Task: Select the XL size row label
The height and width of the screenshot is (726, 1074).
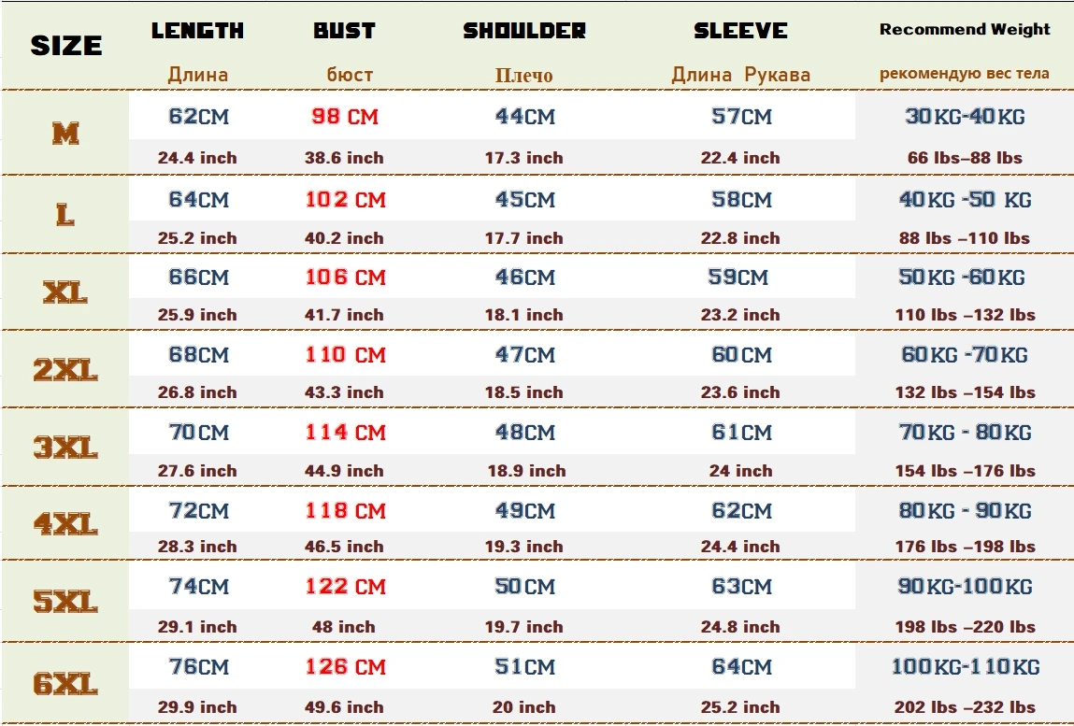Action: pos(65,294)
